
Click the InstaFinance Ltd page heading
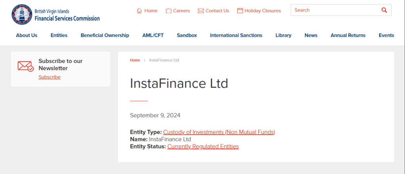tap(179, 83)
